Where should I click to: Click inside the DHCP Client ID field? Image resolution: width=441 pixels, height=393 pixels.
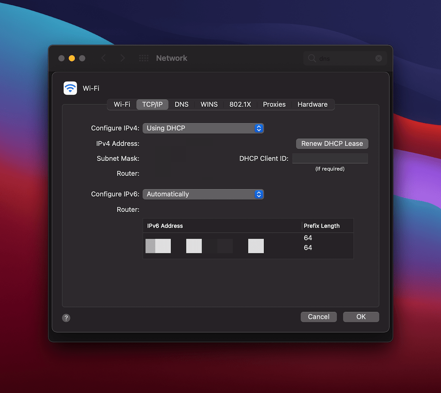coord(331,158)
